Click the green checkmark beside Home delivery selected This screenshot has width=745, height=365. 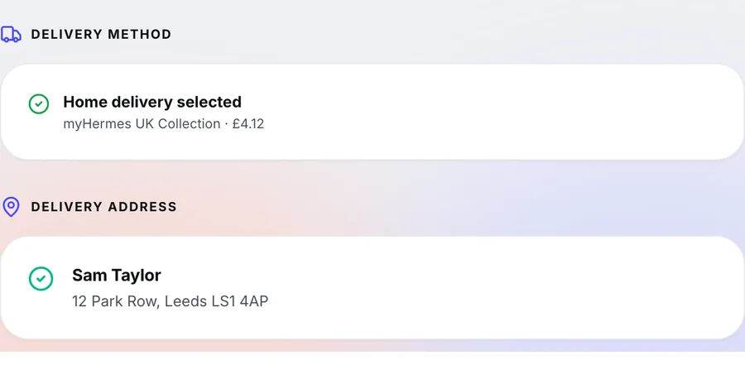pyautogui.click(x=38, y=103)
